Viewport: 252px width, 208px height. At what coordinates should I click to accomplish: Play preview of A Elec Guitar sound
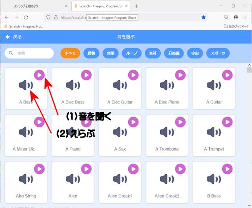(x=133, y=75)
